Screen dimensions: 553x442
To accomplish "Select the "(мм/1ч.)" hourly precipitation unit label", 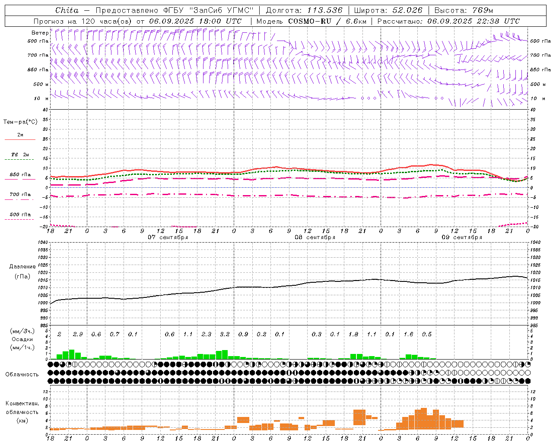I will pyautogui.click(x=22, y=347).
